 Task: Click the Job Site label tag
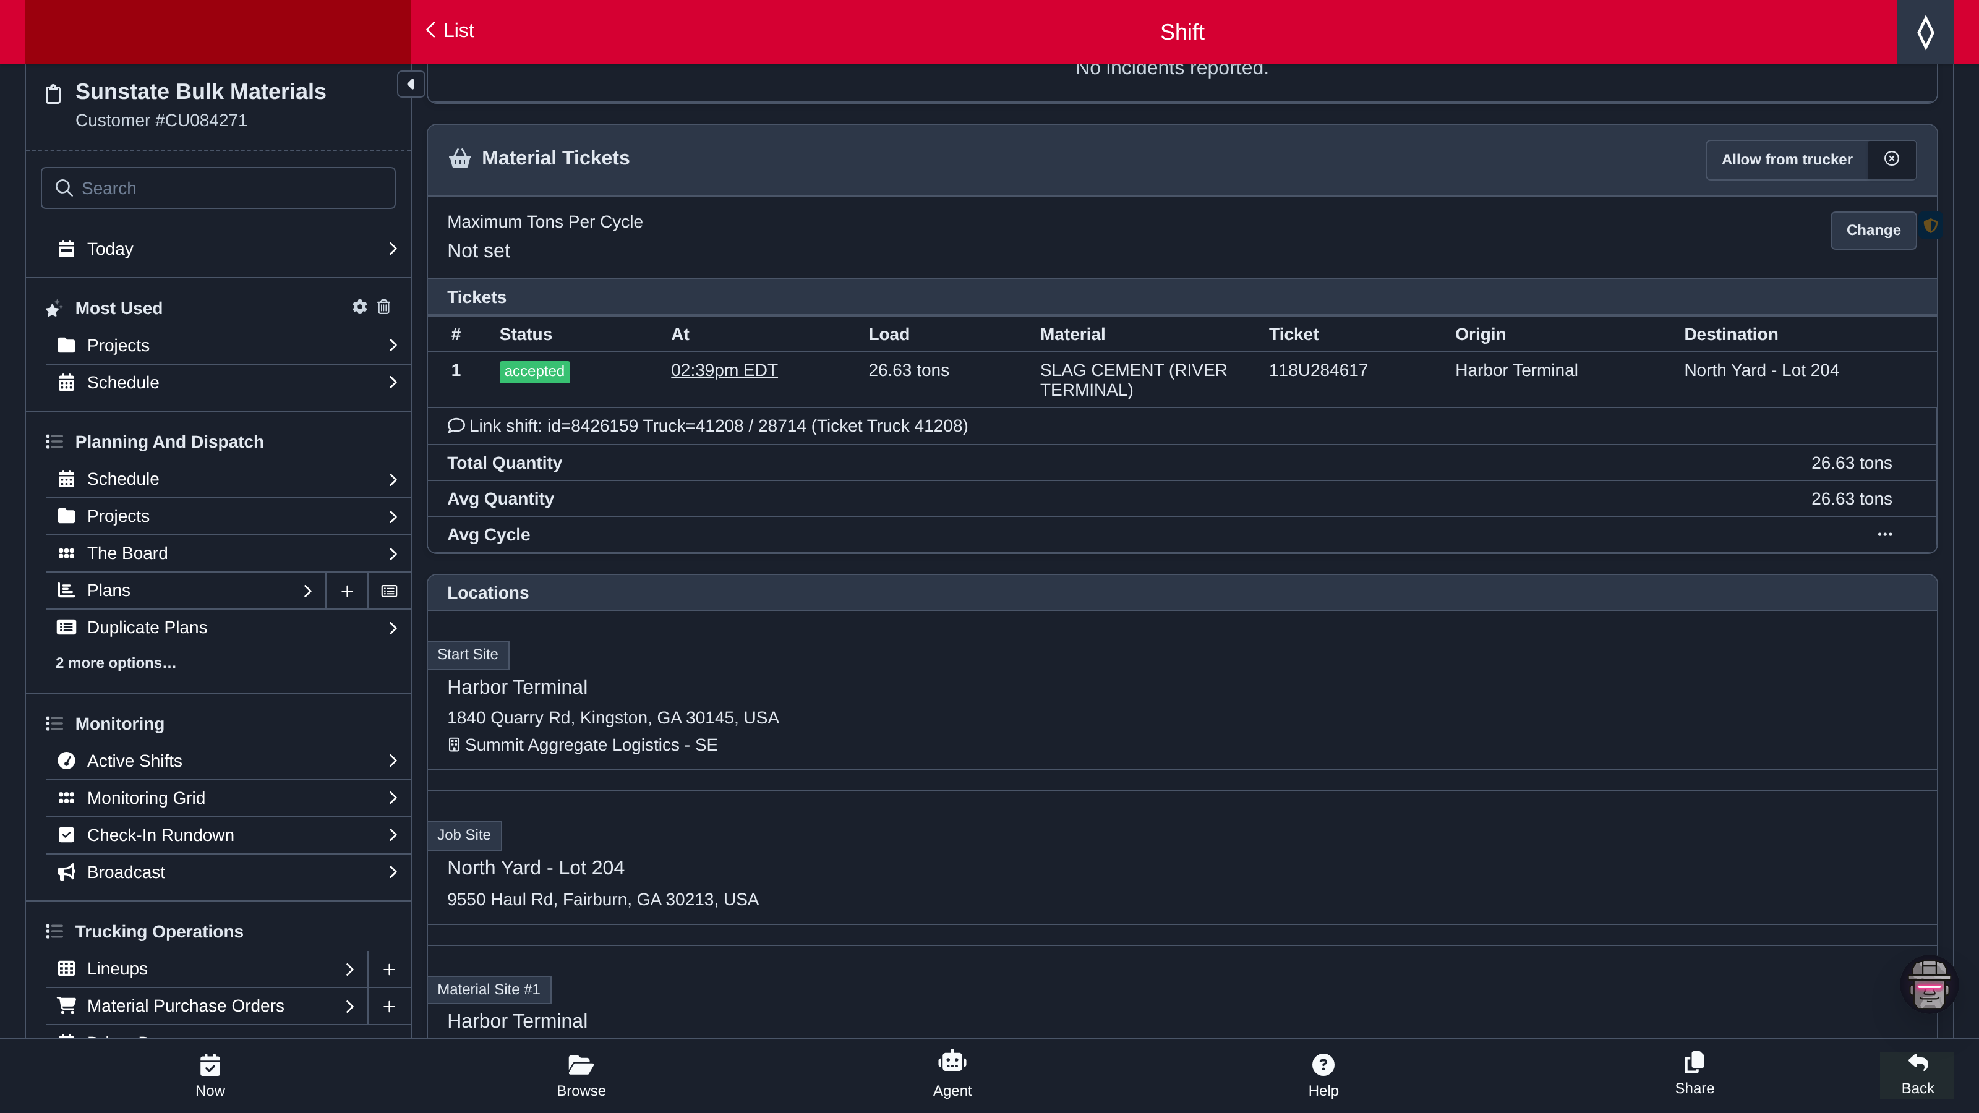[x=464, y=835]
